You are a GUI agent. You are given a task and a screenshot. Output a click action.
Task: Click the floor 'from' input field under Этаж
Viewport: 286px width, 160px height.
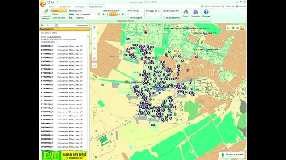[x=130, y=14]
